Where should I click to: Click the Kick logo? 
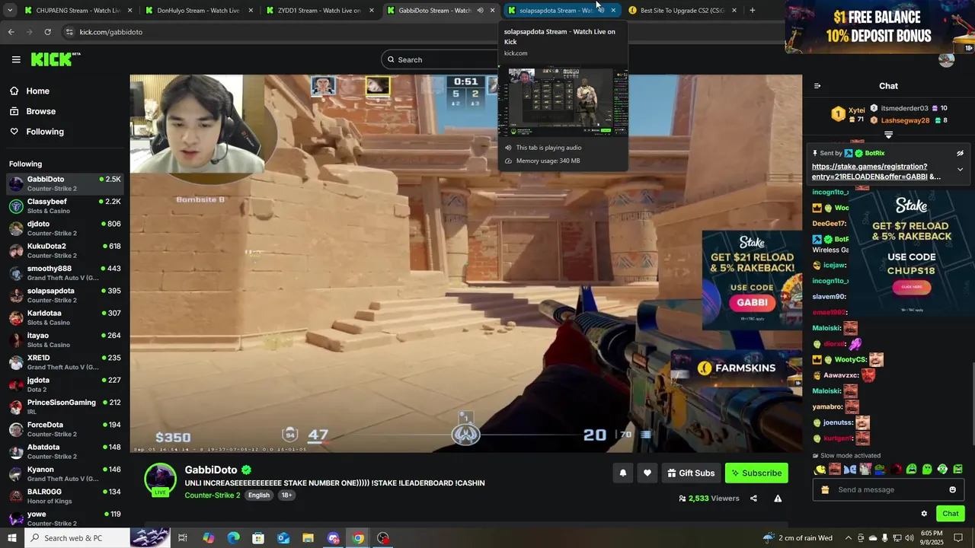[56, 59]
